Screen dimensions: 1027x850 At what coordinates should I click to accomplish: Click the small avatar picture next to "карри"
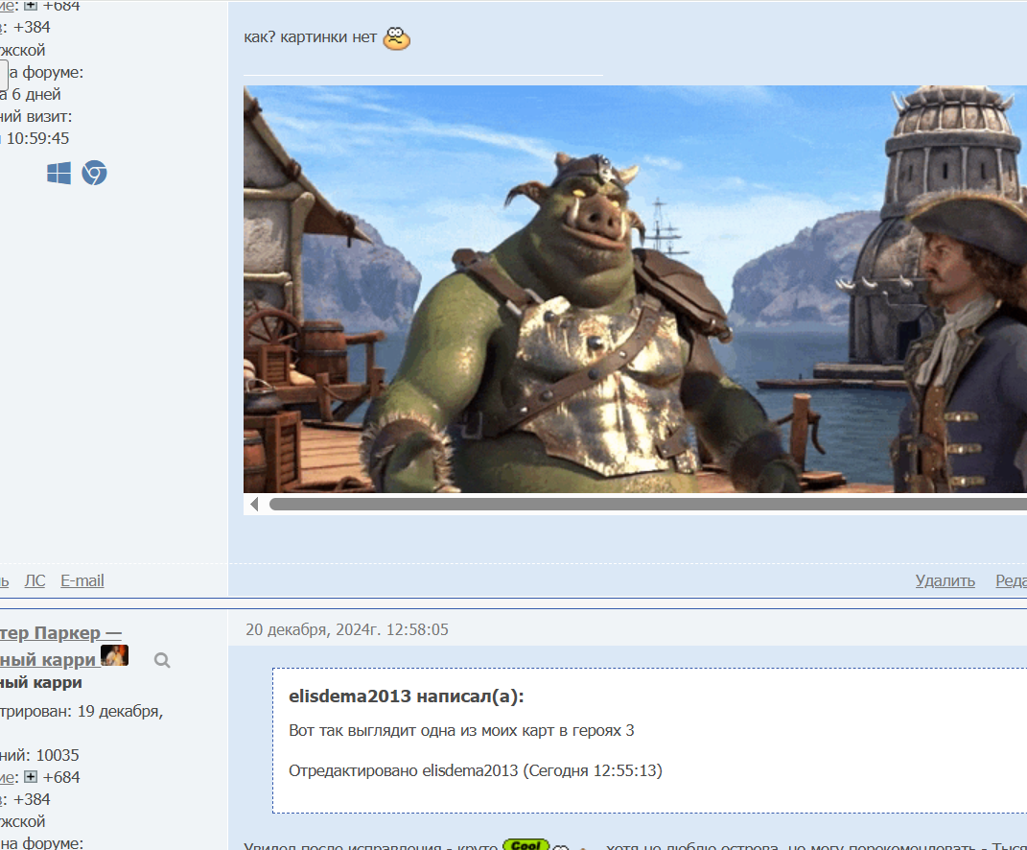point(115,656)
